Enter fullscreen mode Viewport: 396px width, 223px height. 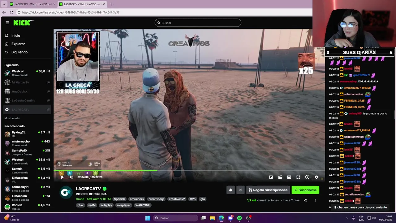point(298,177)
